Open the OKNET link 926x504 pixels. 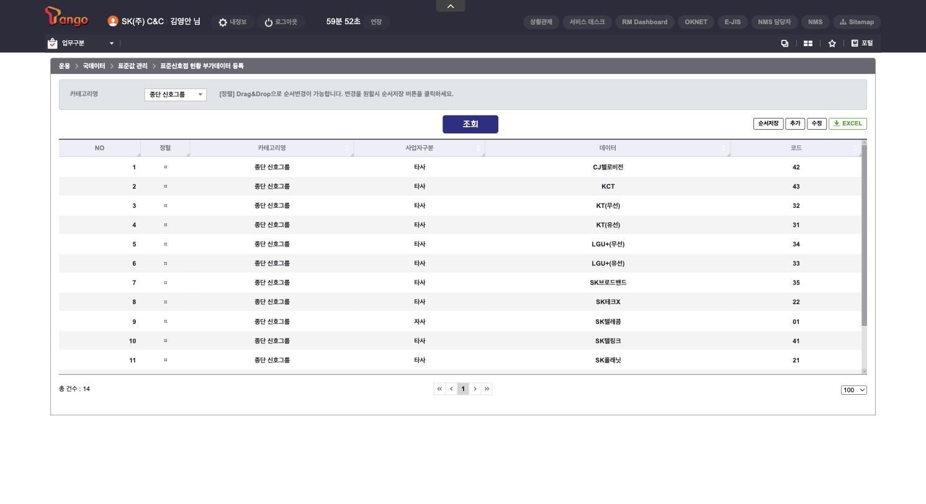click(x=696, y=22)
